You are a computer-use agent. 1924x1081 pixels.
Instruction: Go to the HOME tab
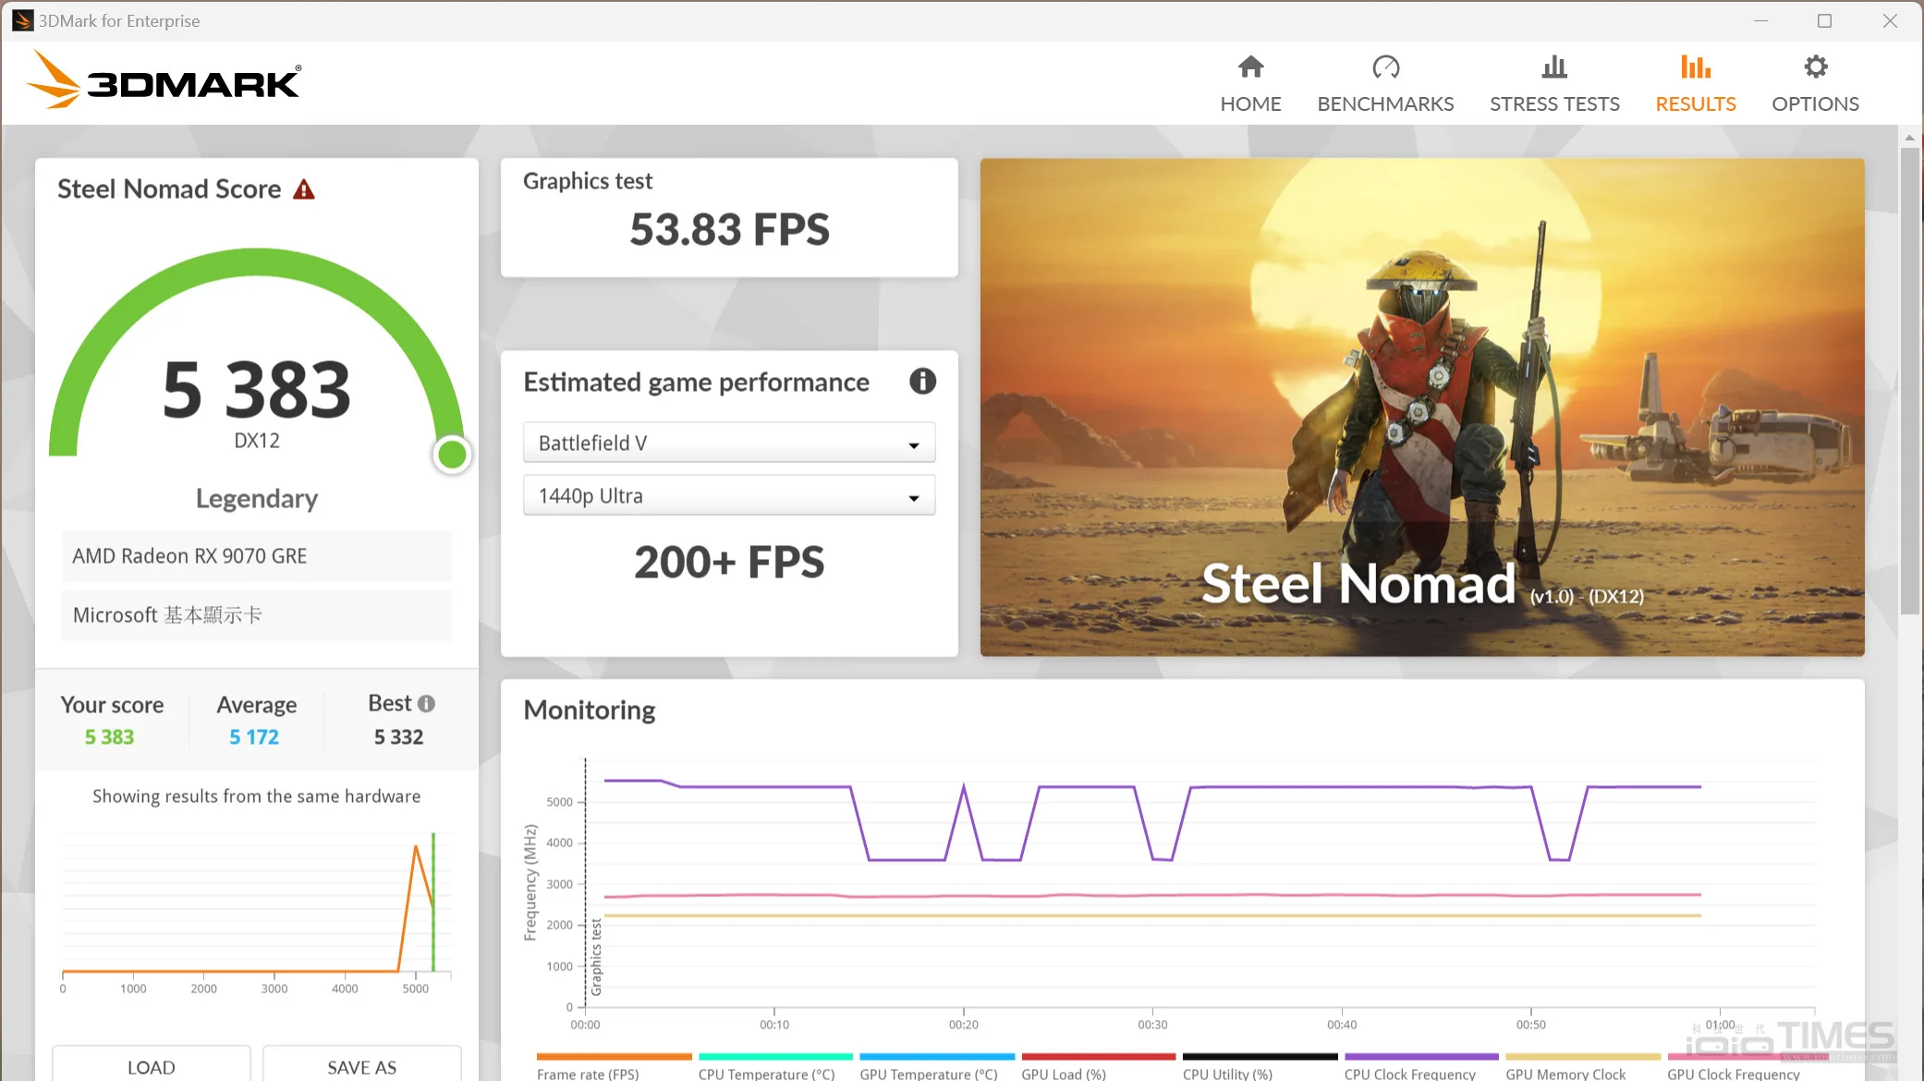point(1250,84)
